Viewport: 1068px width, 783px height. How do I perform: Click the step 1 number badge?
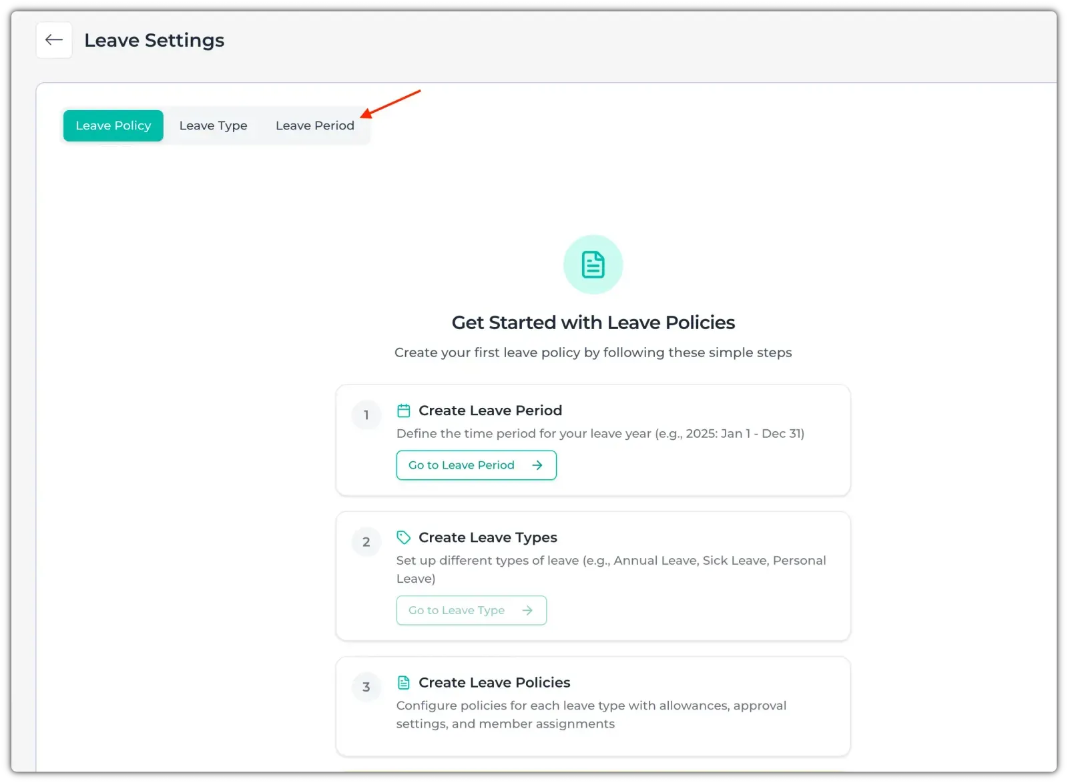366,415
